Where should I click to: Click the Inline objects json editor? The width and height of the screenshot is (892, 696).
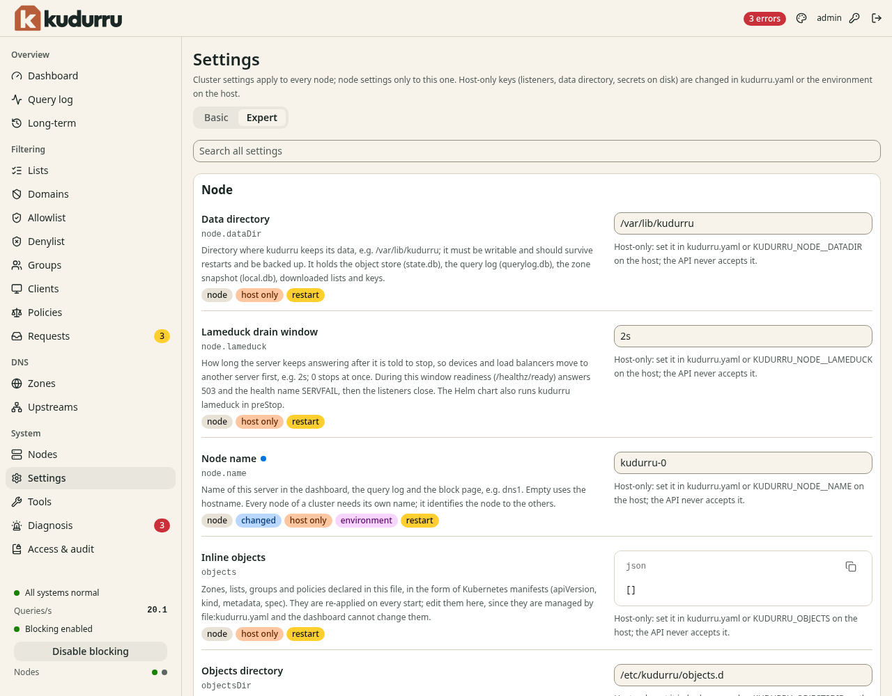coord(743,578)
